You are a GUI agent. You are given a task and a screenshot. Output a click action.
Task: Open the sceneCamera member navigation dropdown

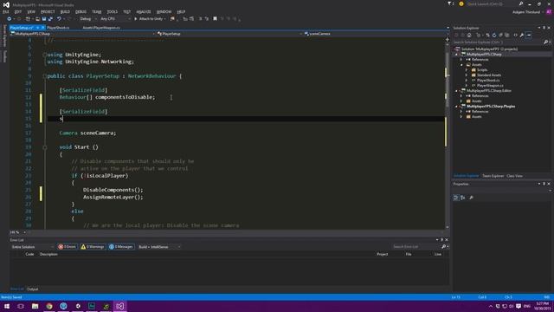[x=376, y=34]
